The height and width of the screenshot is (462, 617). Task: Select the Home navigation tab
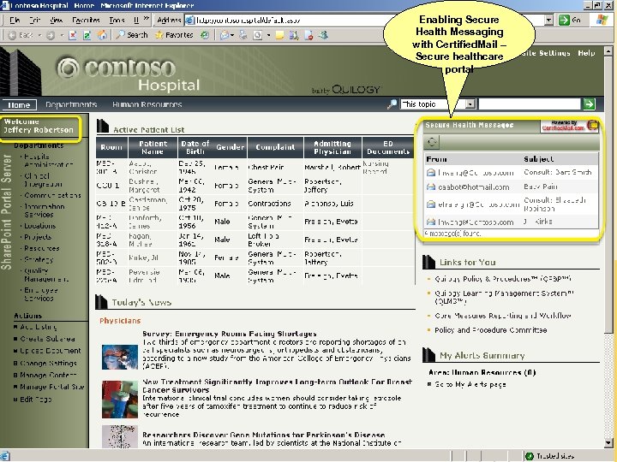pos(19,104)
